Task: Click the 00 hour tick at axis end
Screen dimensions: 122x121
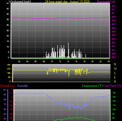Action: click(x=109, y=61)
